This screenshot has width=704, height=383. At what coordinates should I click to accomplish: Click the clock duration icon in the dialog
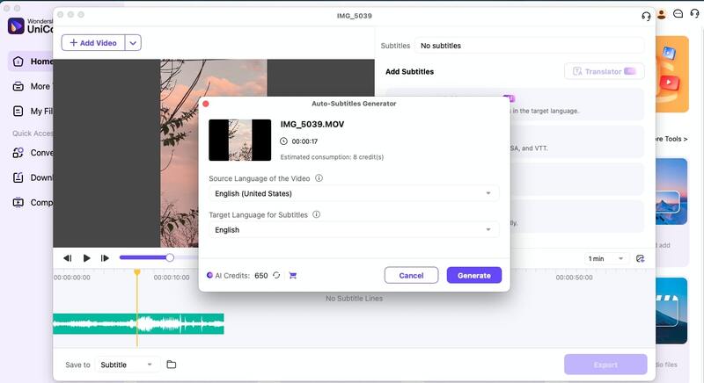click(x=283, y=141)
